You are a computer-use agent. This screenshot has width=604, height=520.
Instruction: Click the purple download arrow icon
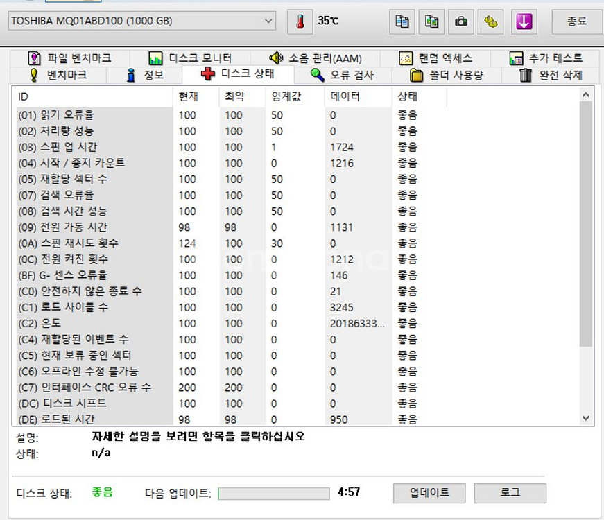(524, 21)
